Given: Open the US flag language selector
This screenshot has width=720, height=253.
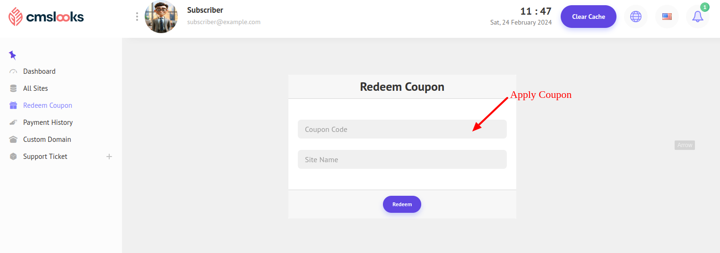Looking at the screenshot, I should (x=667, y=17).
